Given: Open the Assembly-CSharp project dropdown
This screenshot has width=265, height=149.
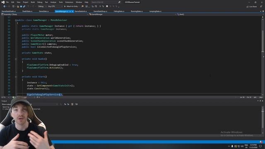Looking at the screenshot, I should tap(45, 14).
